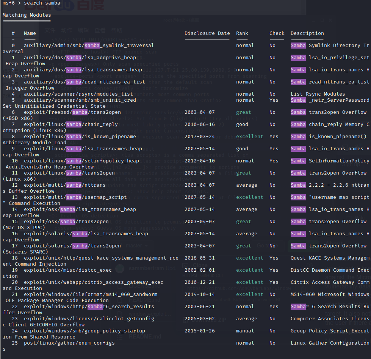Click module exploit/linux/samba/trans2open
The image size is (371, 359).
click(x=69, y=173)
